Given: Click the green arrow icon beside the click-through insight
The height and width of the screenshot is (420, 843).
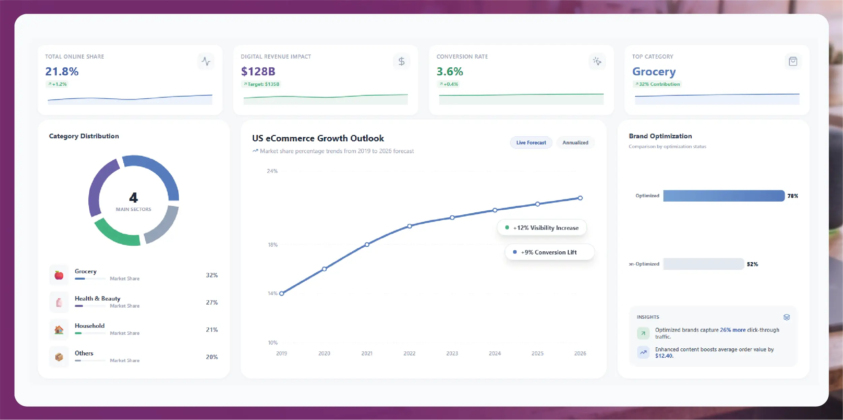Looking at the screenshot, I should coord(643,333).
